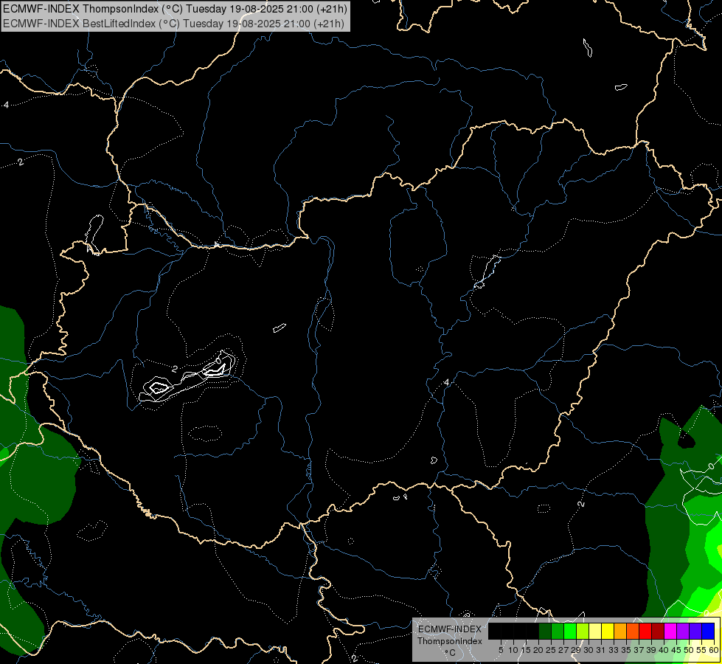Viewport: 722px width, 664px height.
Task: Click the BestLiftedIndex title line at top
Action: coord(173,23)
